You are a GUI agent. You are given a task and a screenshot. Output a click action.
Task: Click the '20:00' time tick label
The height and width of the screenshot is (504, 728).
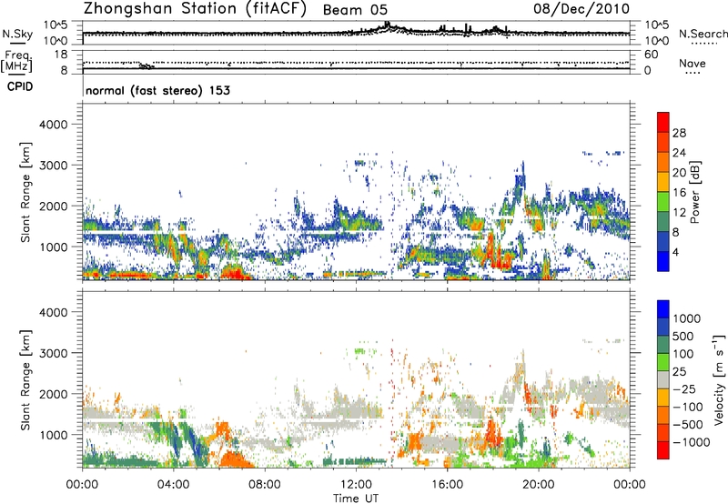[x=539, y=485]
